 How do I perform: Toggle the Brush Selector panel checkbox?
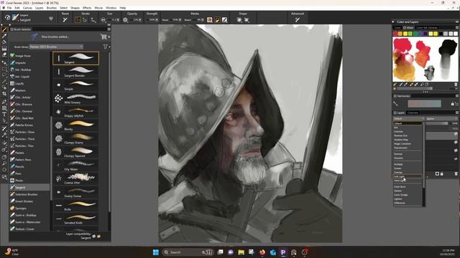pos(12,29)
